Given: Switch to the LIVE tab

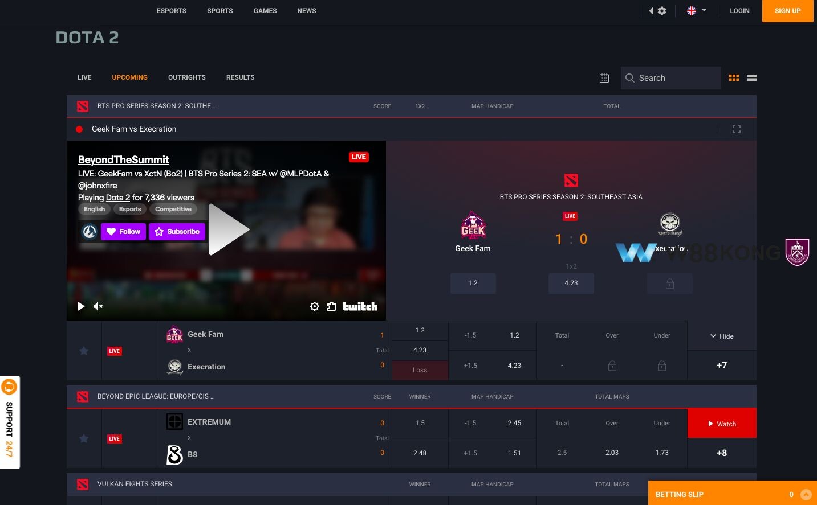Looking at the screenshot, I should pyautogui.click(x=84, y=77).
